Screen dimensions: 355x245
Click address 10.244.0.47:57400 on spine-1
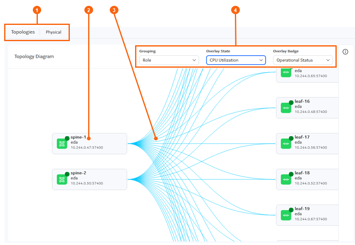[87, 147]
